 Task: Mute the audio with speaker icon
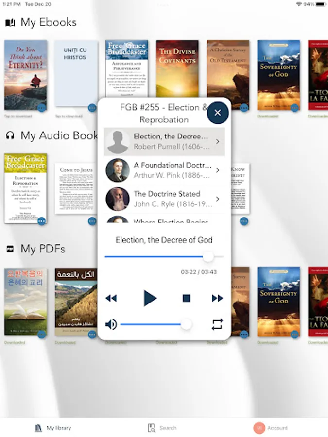pyautogui.click(x=111, y=324)
